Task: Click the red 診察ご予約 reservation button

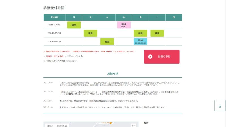Action: click(162, 57)
